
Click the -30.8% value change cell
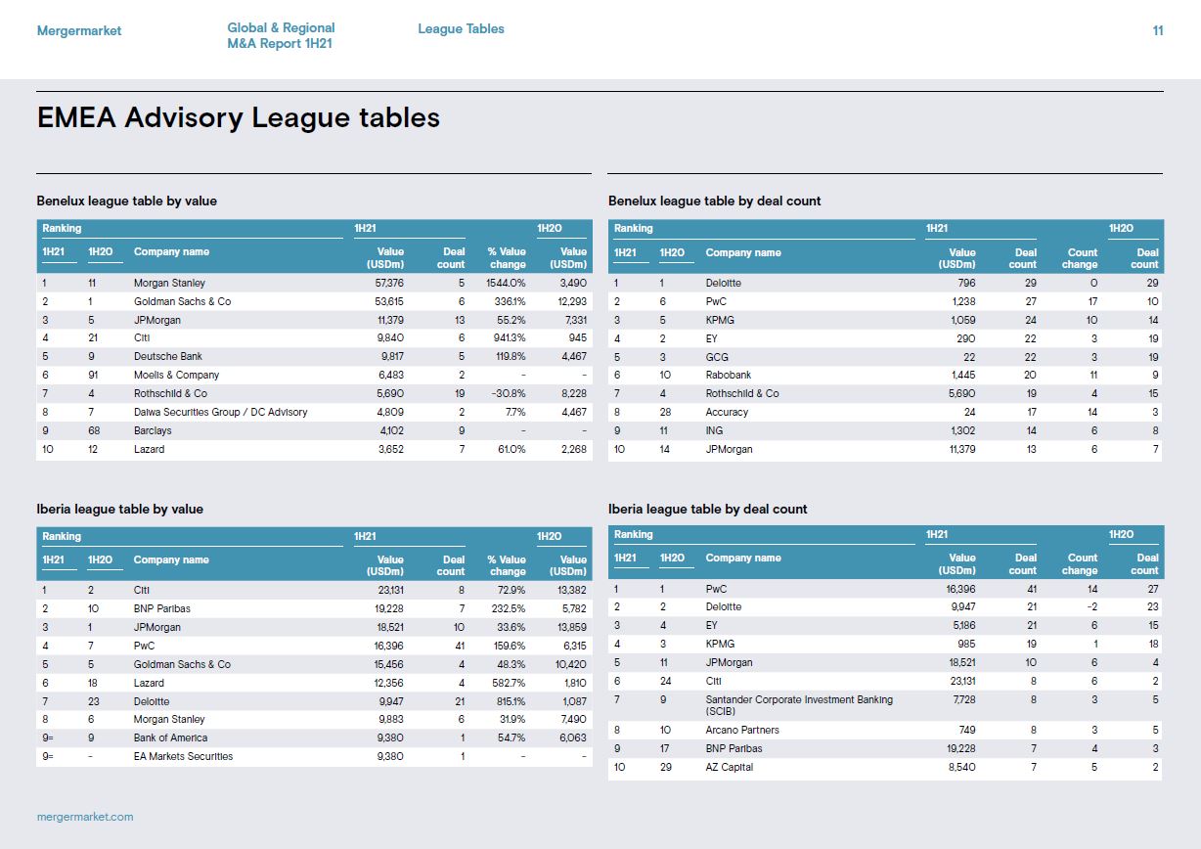click(508, 393)
